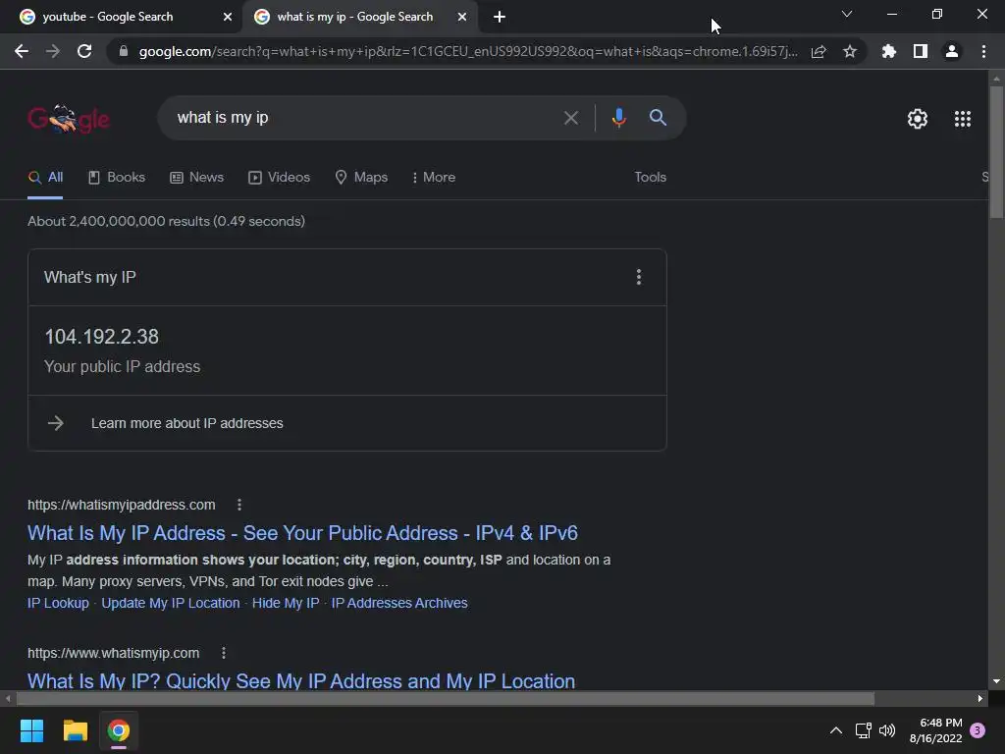This screenshot has height=754, width=1005.
Task: Show hidden system tray icons
Action: pos(836,730)
